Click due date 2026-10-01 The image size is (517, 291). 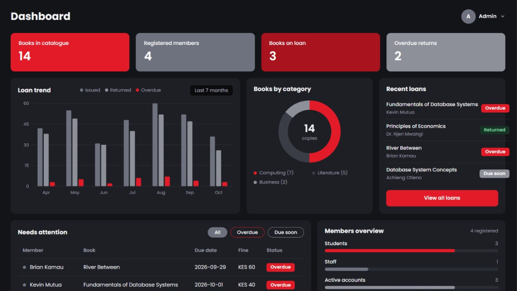tap(209, 285)
